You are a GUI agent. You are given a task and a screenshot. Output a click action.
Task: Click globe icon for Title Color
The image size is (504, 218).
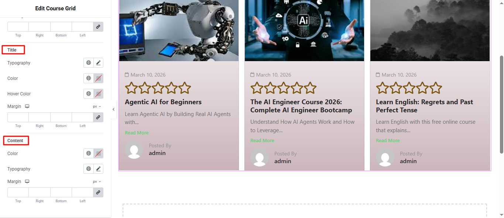tap(89, 78)
